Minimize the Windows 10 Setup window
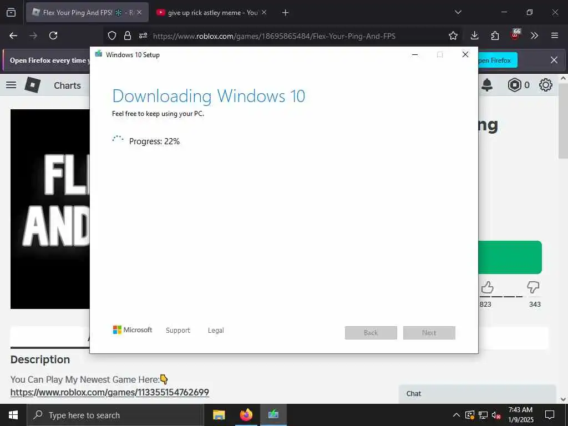The image size is (568, 426). pyautogui.click(x=415, y=55)
